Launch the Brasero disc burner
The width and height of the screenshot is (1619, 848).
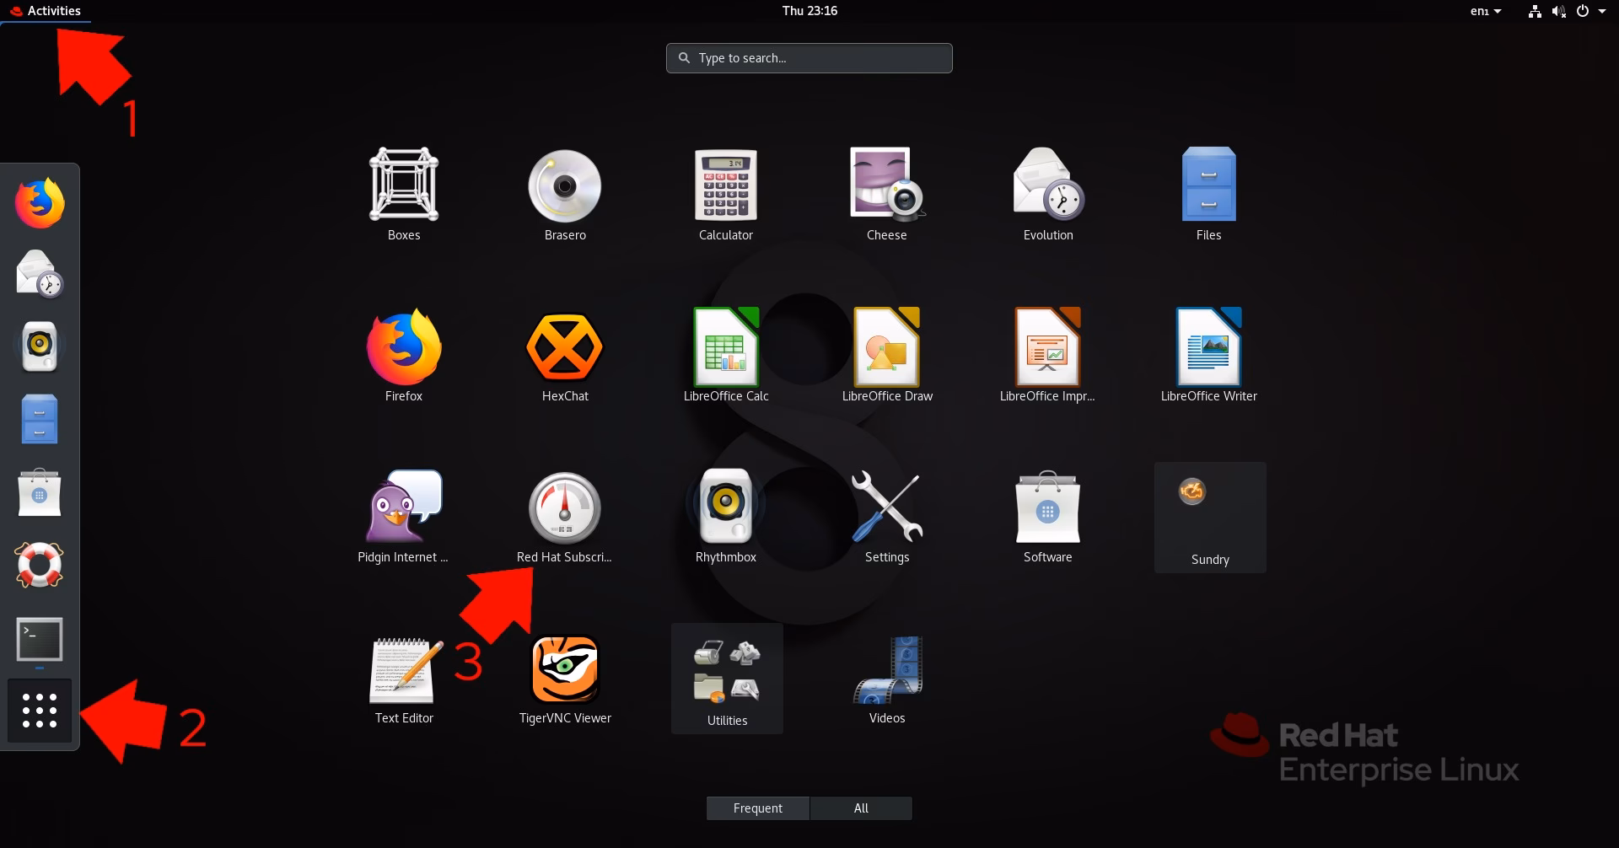564,184
